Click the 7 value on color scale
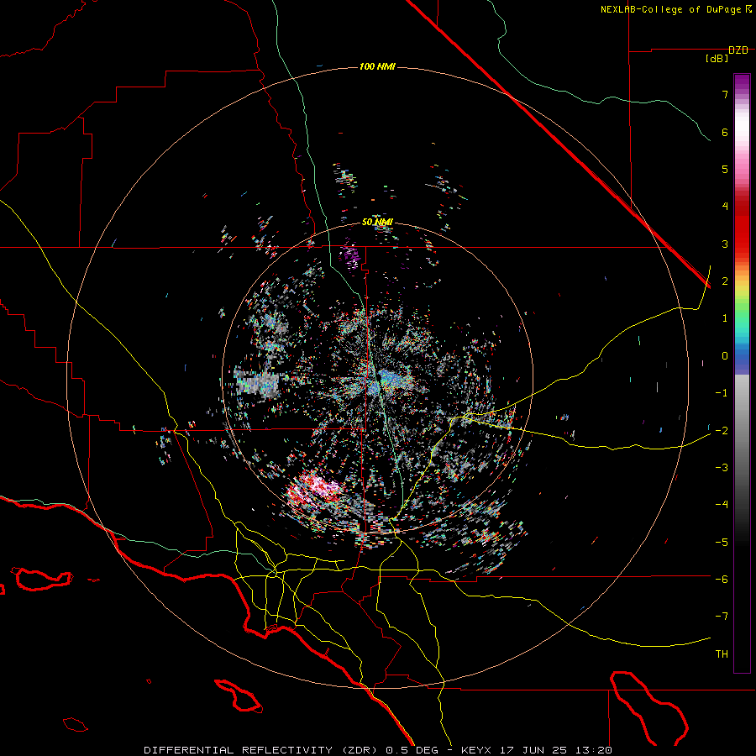756x756 pixels. (x=725, y=94)
